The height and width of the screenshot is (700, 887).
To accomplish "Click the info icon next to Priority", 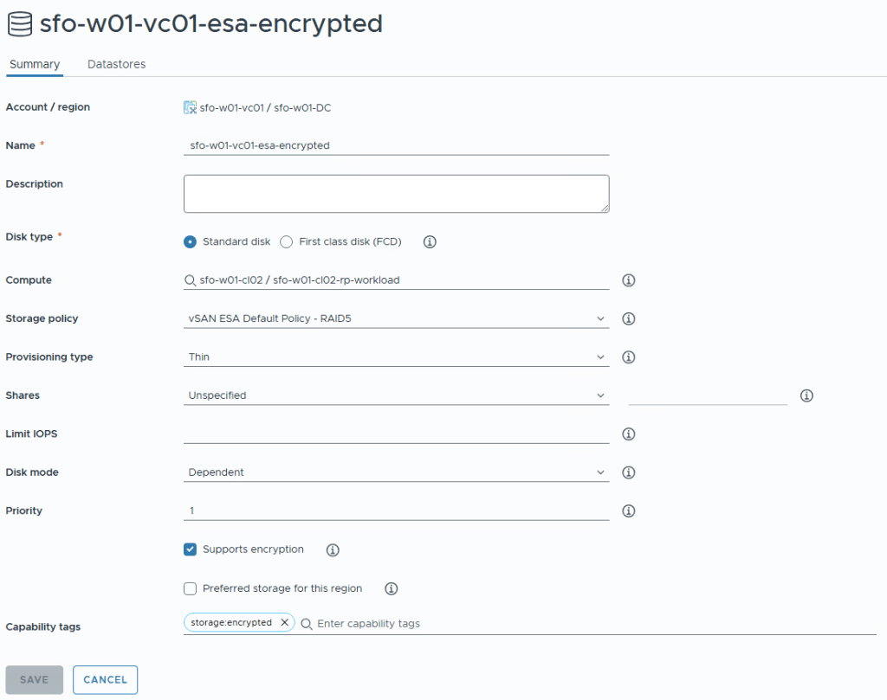I will [x=629, y=511].
